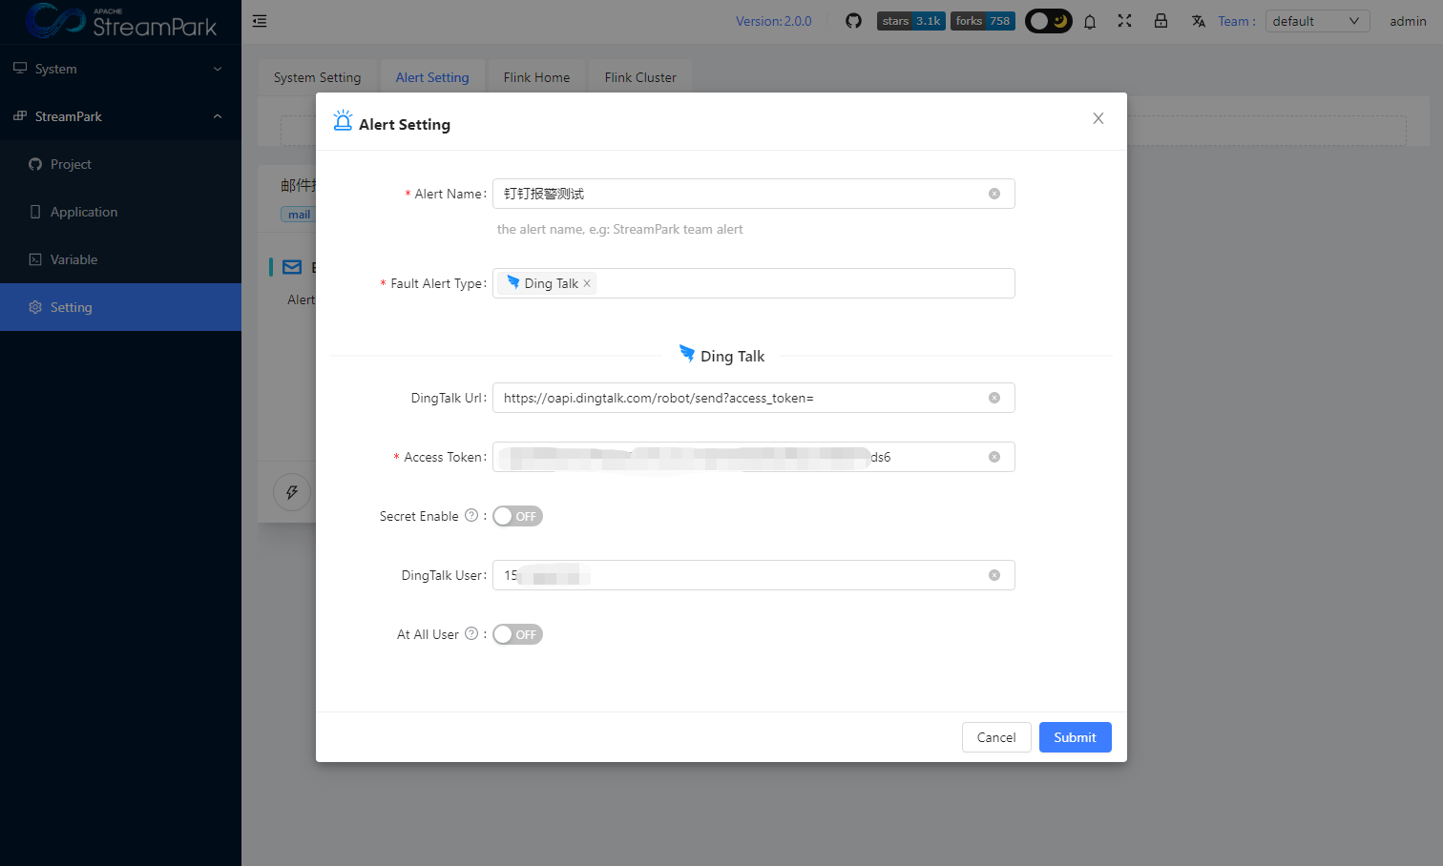Toggle the Secret Enable switch
This screenshot has width=1443, height=866.
(517, 516)
